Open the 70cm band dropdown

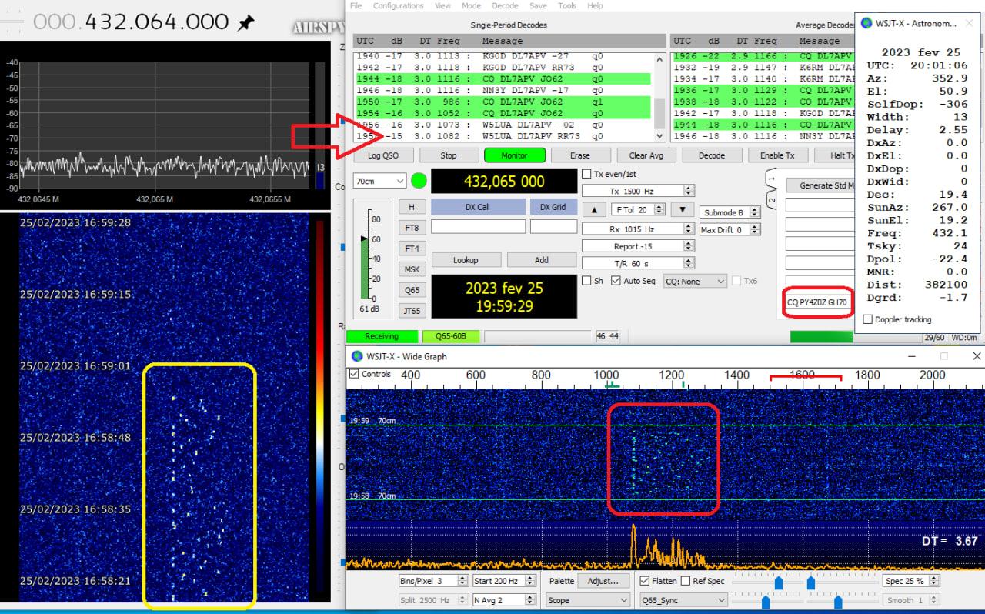click(x=379, y=181)
